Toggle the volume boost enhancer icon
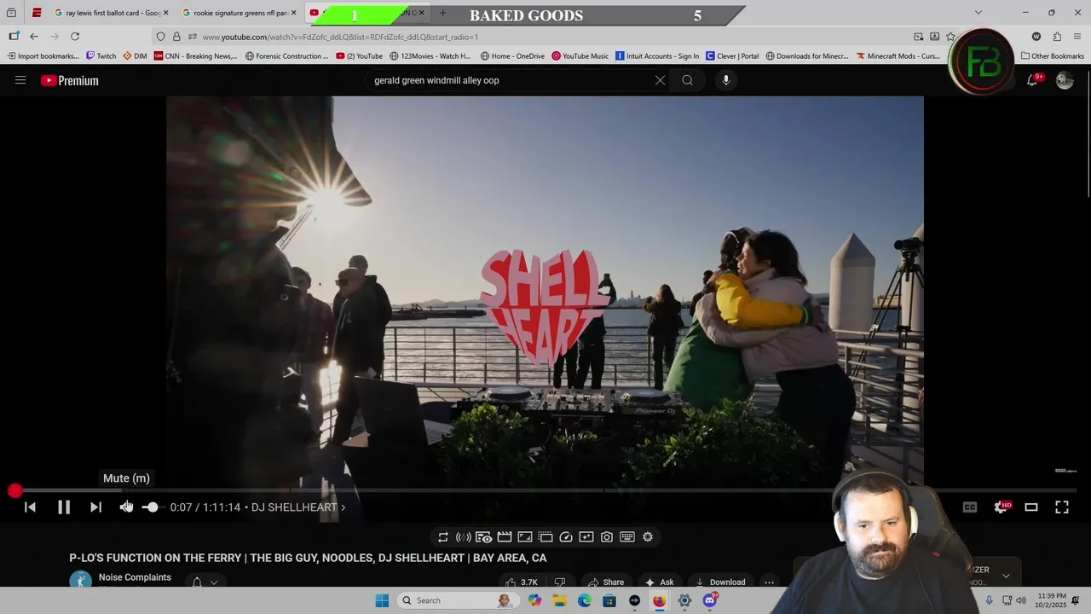 coord(464,537)
